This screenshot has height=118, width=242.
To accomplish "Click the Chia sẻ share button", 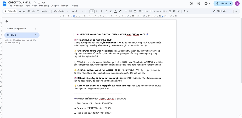I will [x=221, y=3].
